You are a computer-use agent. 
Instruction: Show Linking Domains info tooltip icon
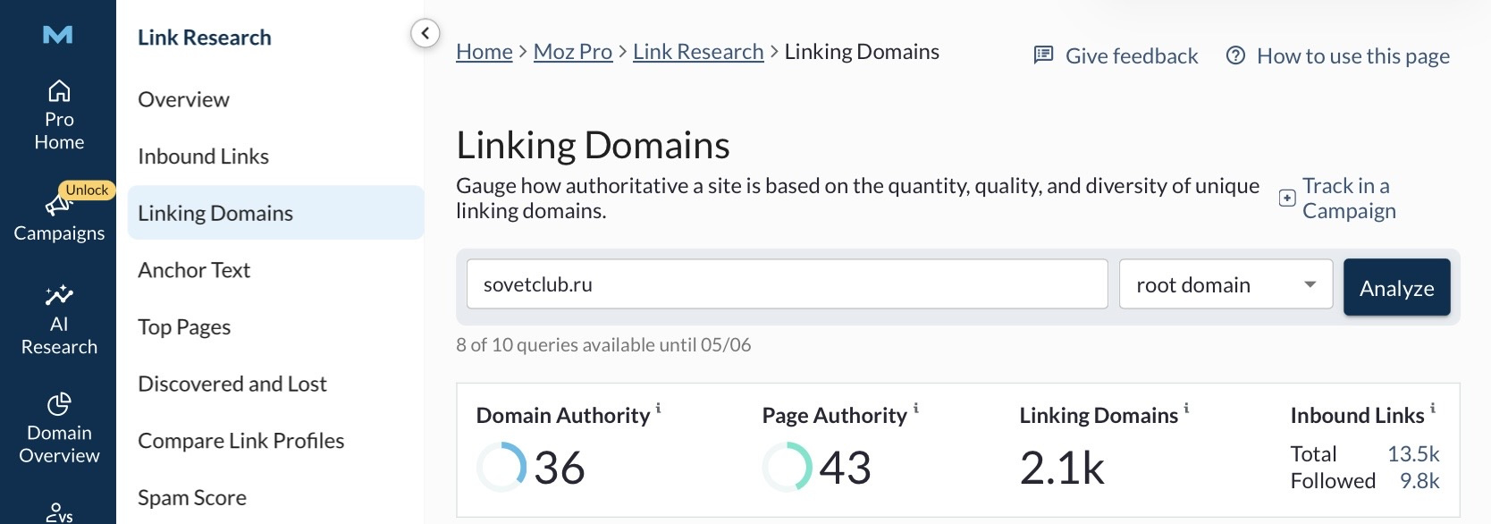click(1186, 408)
